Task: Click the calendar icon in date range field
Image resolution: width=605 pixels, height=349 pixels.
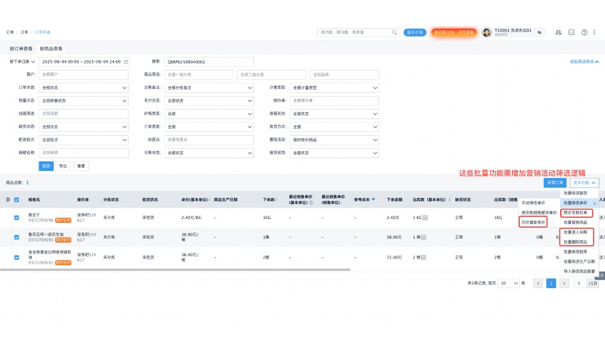Action: pyautogui.click(x=126, y=62)
